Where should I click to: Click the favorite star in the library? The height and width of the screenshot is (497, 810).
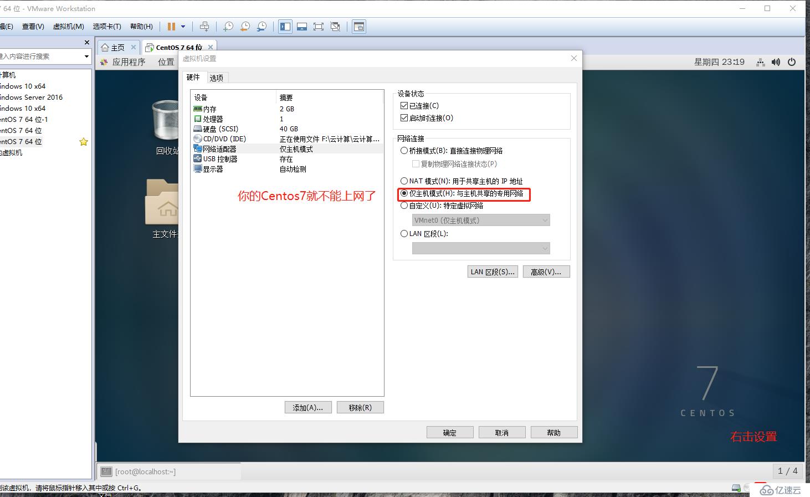tap(84, 142)
